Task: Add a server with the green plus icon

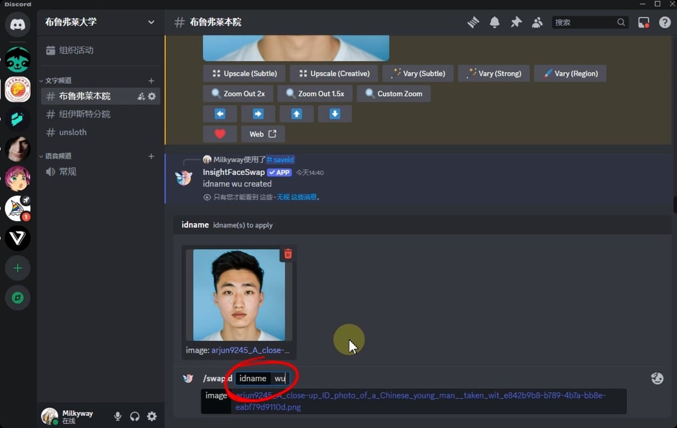Action: (18, 268)
